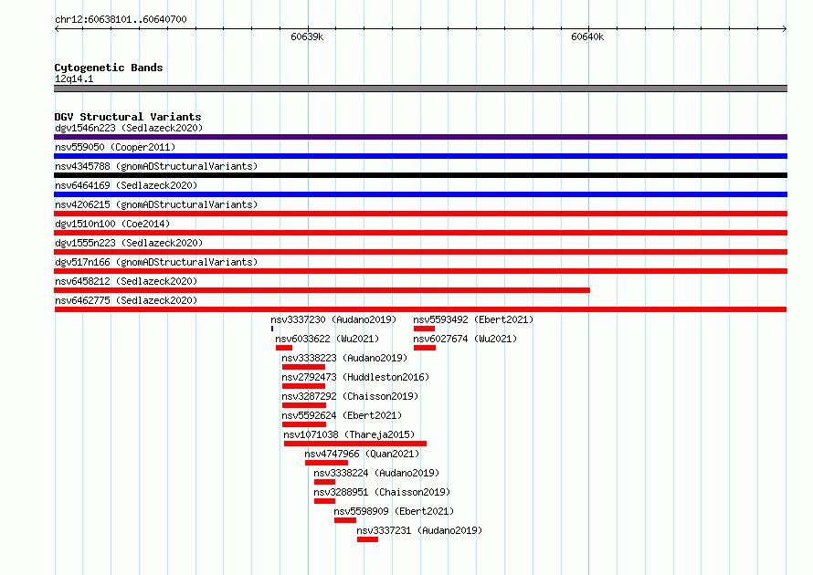Click nsv6027674 (Wu2021) label
Viewport: 813px width, 575px height.
pos(465,339)
